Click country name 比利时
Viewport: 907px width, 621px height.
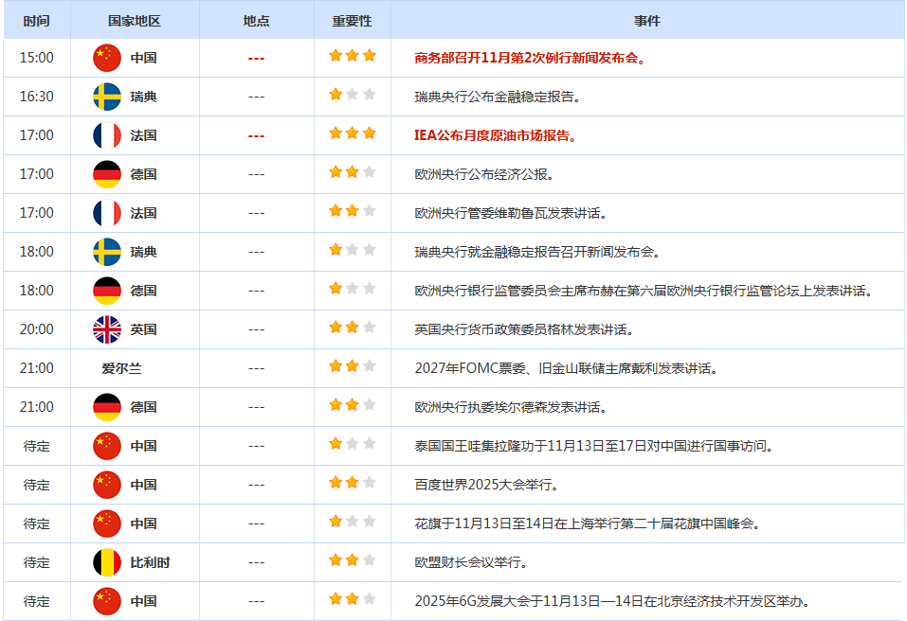150,562
